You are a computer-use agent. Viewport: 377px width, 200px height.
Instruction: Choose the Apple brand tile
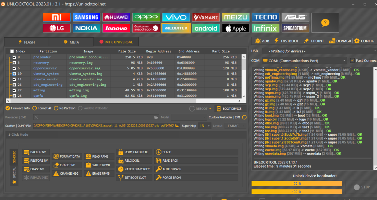coord(236,28)
